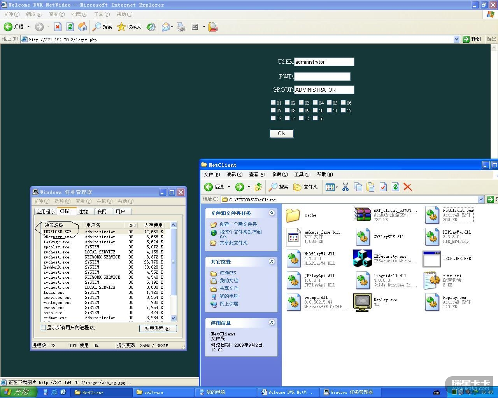
Task: Click the End Process button
Action: coord(158,328)
